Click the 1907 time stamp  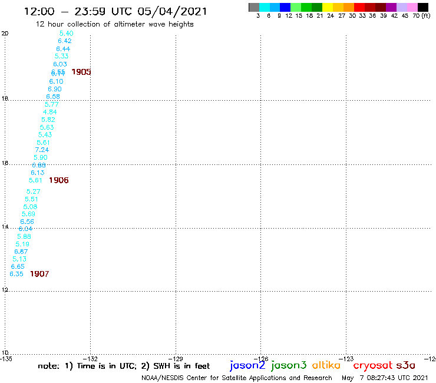(x=39, y=274)
